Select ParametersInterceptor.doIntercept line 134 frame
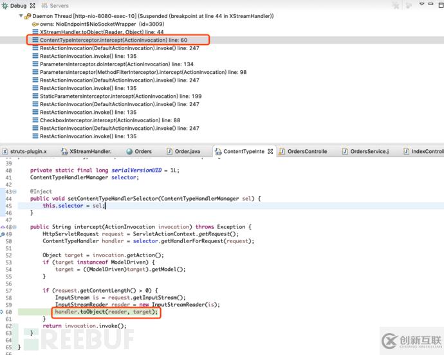Viewport: 444px width, 355px height. (116, 64)
